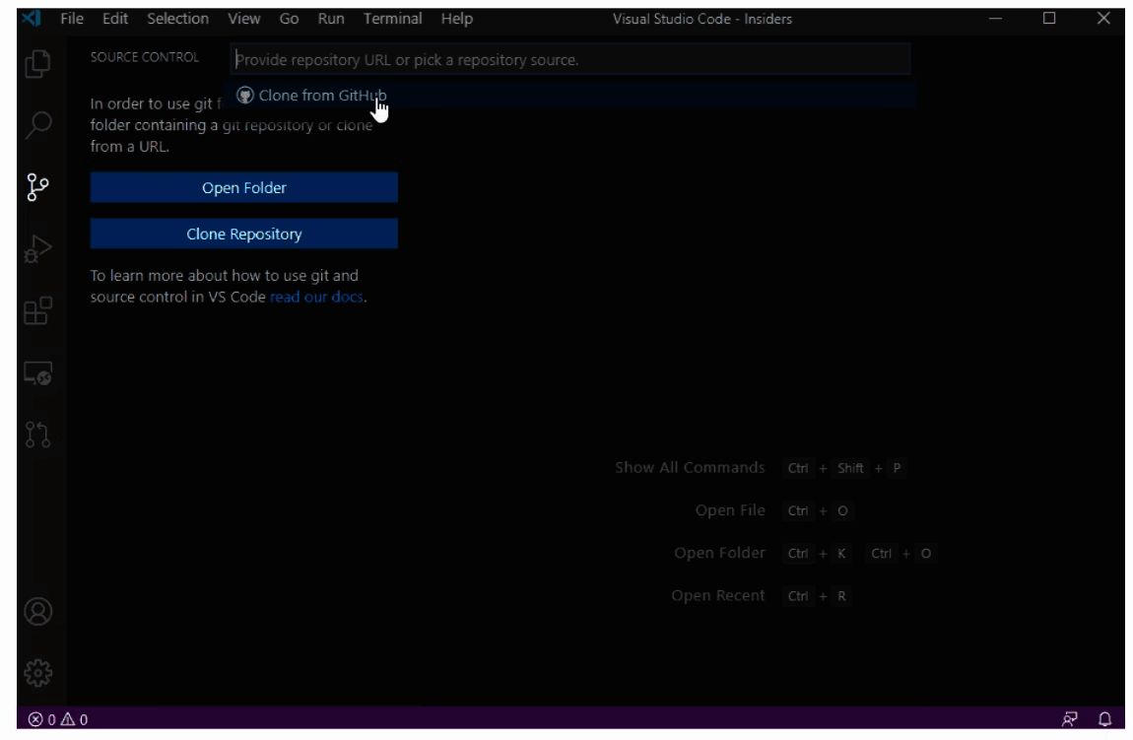Click the Clone Repository button
Viewport: 1133px width, 740px height.
click(x=243, y=234)
